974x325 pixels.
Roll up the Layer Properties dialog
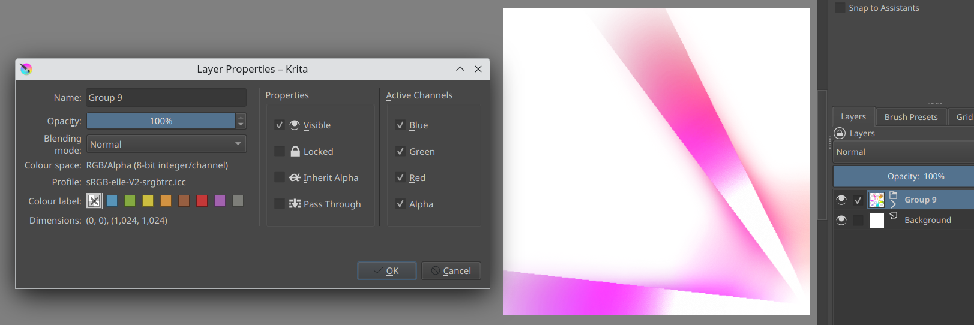click(460, 69)
